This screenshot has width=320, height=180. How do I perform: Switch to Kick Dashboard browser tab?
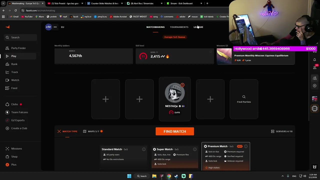coord(184,3)
